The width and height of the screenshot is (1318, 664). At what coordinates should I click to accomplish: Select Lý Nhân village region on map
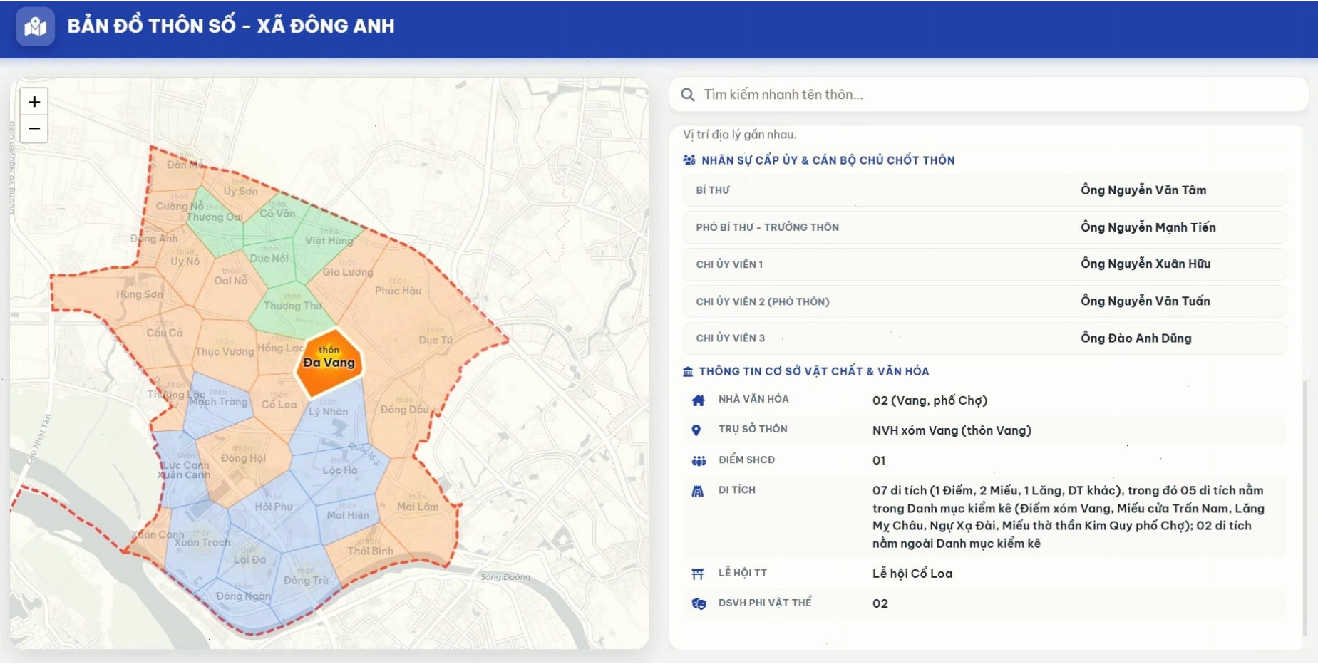click(329, 417)
